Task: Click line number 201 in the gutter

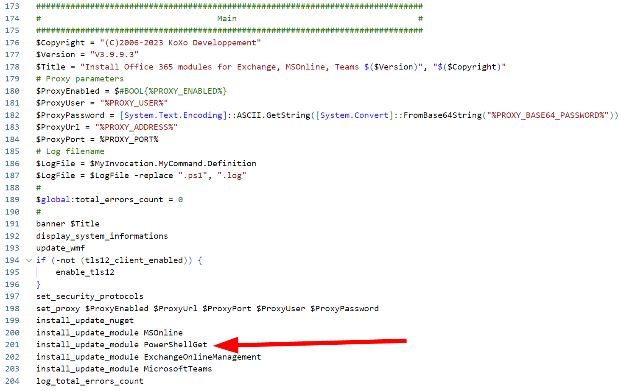Action: coord(12,344)
